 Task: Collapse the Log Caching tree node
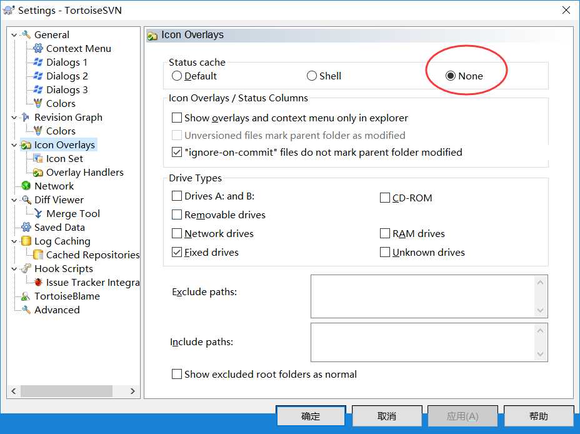[x=14, y=241]
